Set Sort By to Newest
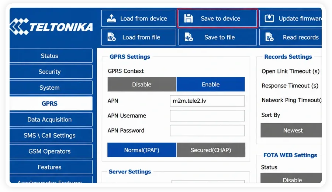This screenshot has width=332, height=192. (291, 130)
